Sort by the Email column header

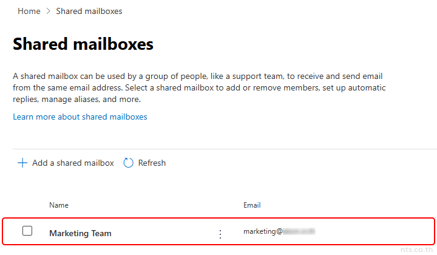[252, 205]
